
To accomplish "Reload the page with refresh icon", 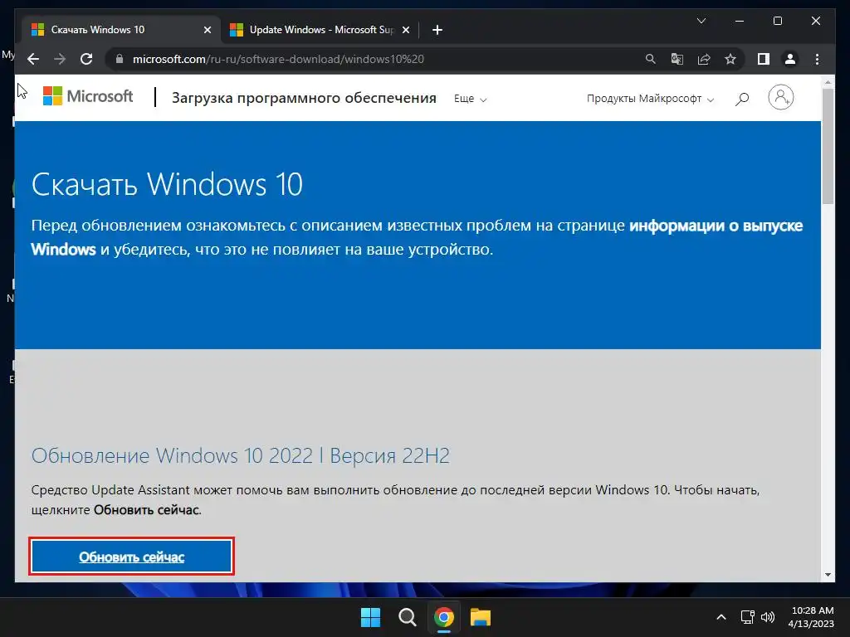I will point(86,59).
